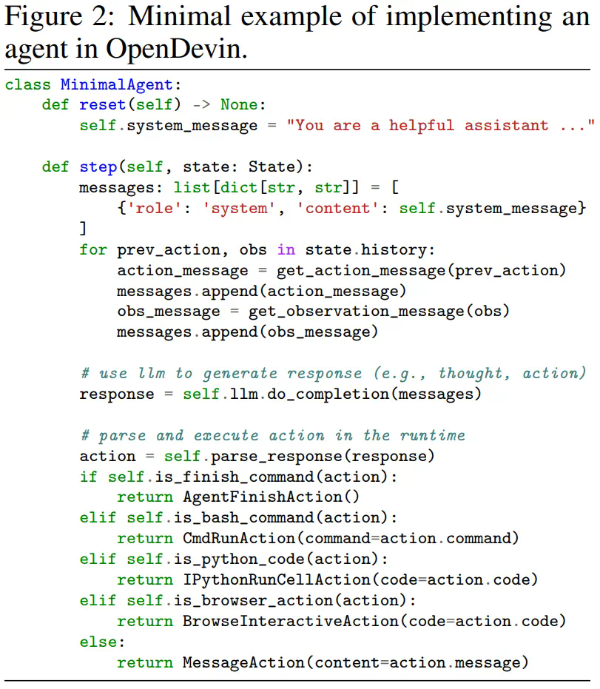Click 'is_python_code(action)' condition

point(276,559)
